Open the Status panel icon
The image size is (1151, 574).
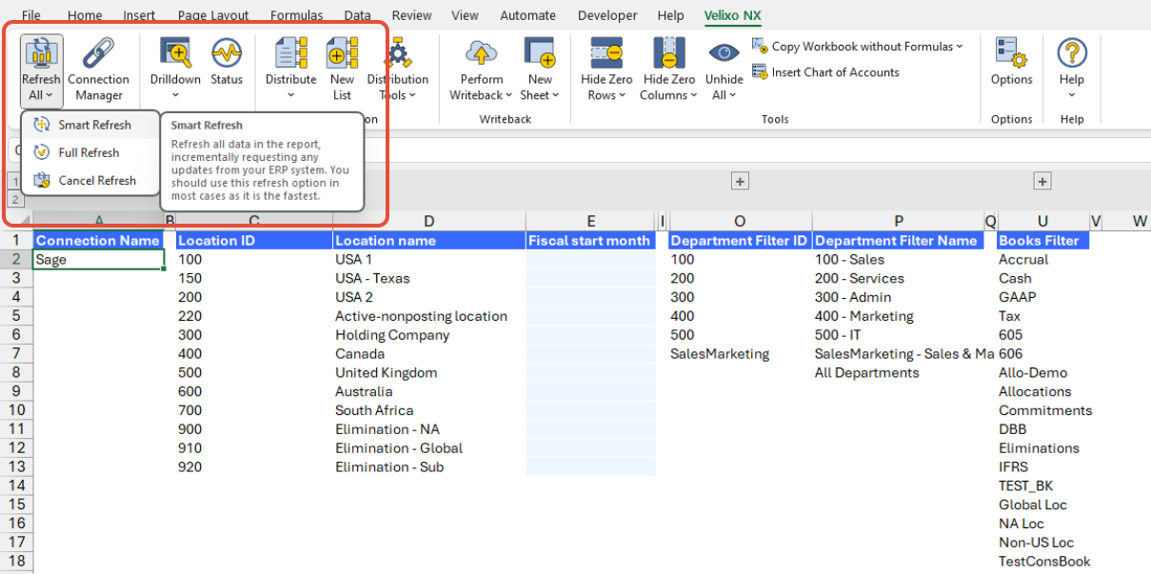(x=227, y=52)
